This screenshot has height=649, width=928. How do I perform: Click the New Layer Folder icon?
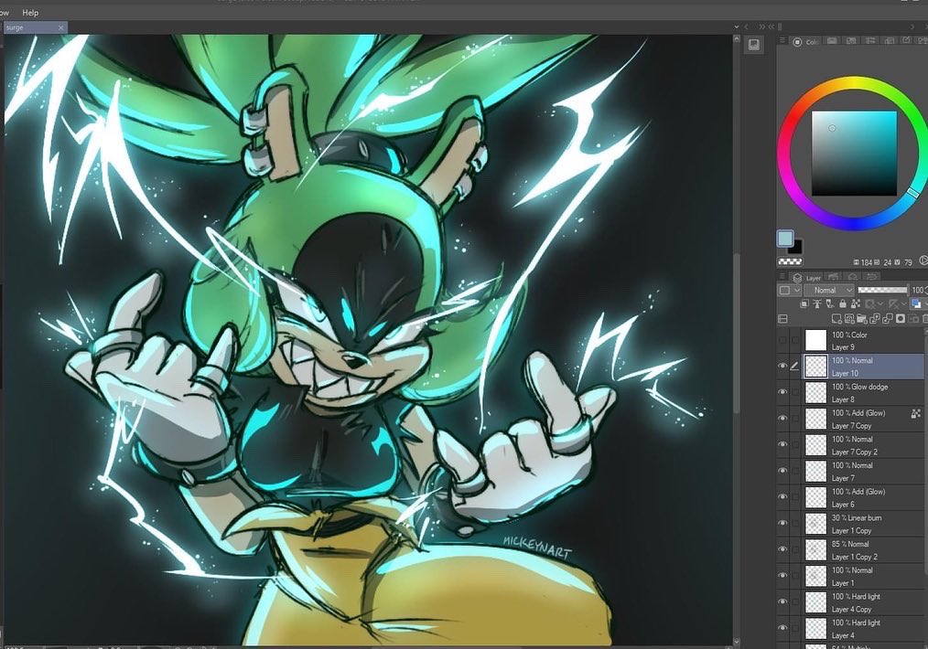click(862, 319)
